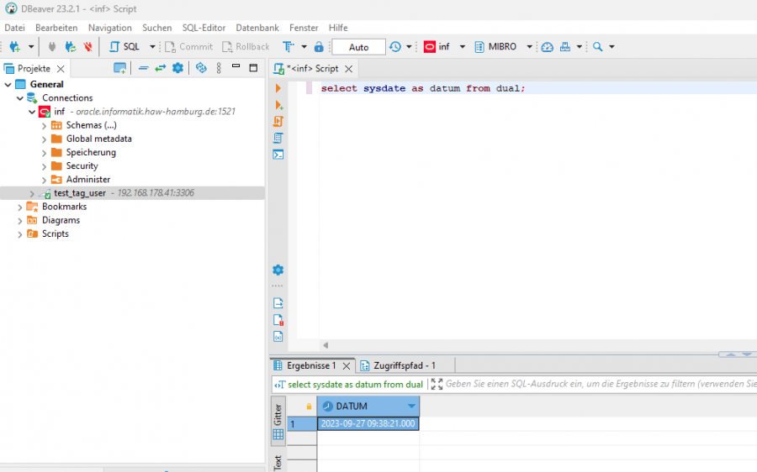Expand the Schemas node in the tree
The width and height of the screenshot is (757, 472).
coord(45,126)
